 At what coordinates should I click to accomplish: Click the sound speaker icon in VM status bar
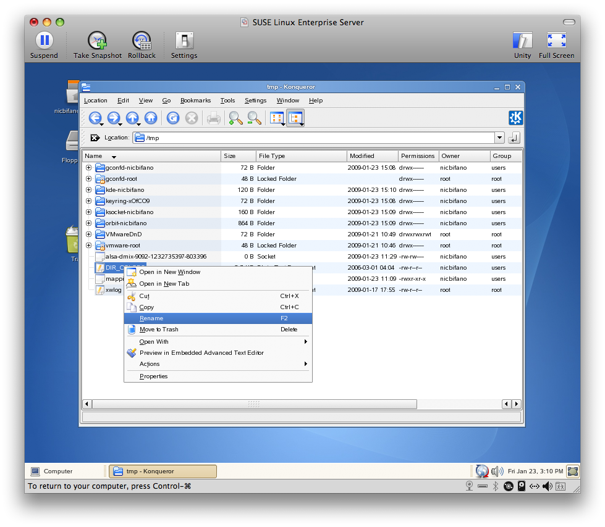pos(548,486)
